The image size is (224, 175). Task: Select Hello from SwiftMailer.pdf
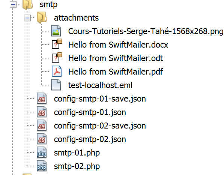tap(116, 72)
